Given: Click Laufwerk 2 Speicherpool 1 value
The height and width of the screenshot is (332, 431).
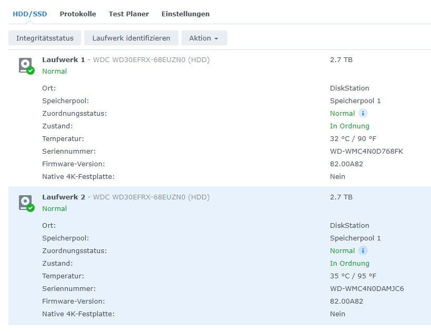Looking at the screenshot, I should (x=355, y=238).
